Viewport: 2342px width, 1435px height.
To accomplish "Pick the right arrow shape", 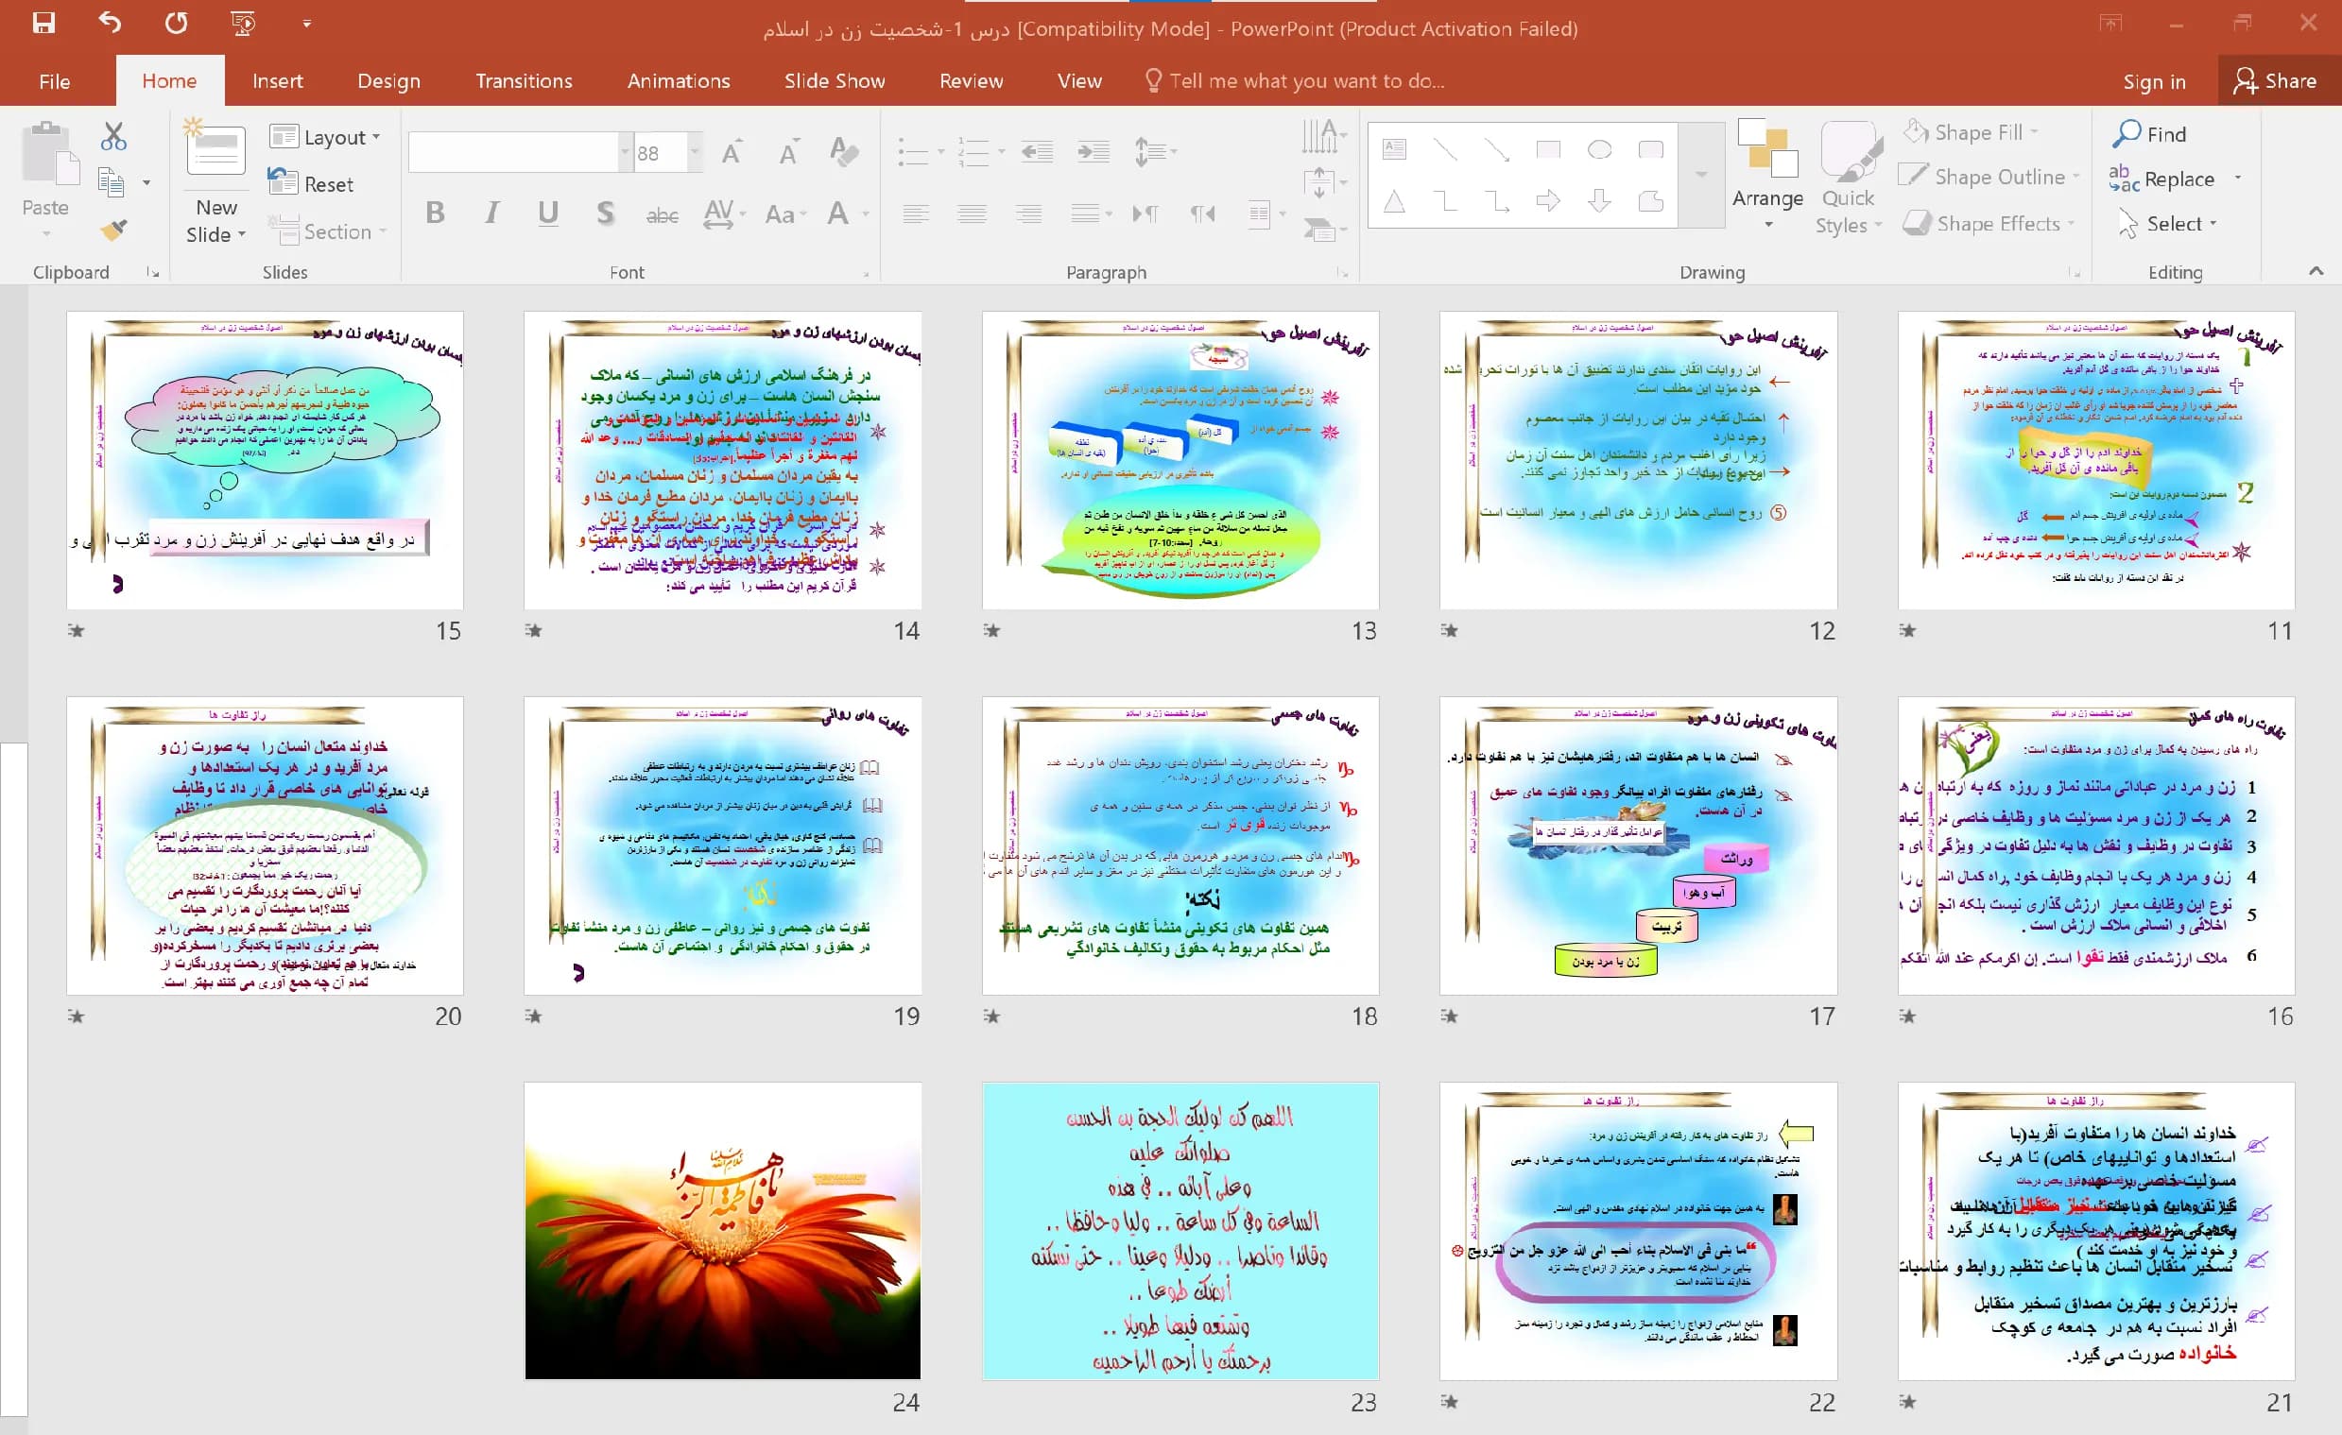I will point(1548,200).
